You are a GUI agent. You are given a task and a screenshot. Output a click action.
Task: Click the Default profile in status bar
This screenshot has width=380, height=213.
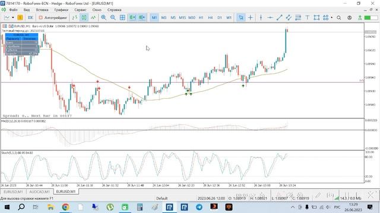click(x=162, y=198)
